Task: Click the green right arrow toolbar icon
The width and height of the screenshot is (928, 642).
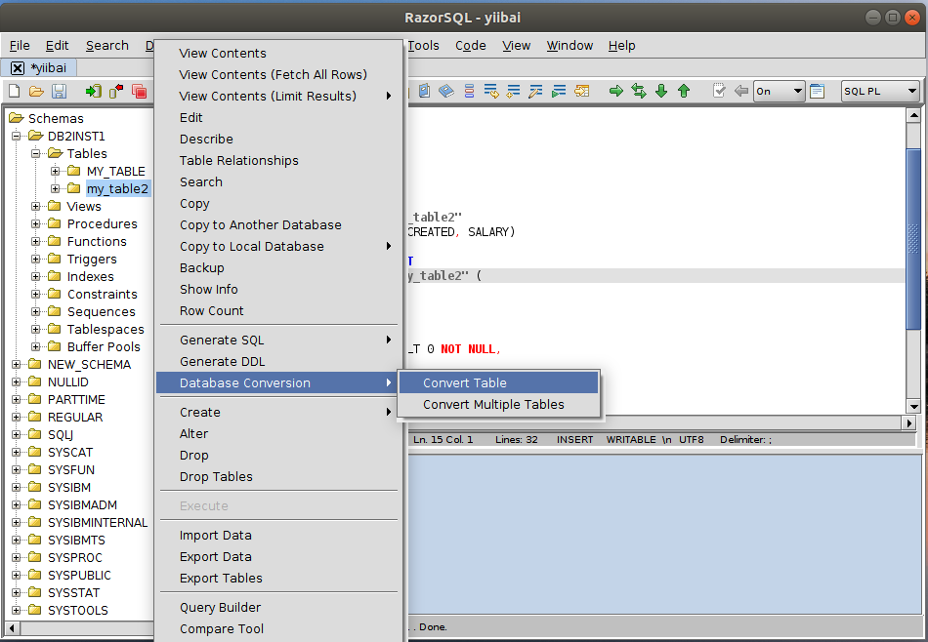Action: click(x=616, y=91)
